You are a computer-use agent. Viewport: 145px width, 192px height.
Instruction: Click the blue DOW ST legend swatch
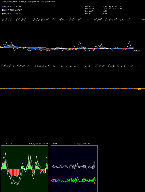(x=3, y=6)
